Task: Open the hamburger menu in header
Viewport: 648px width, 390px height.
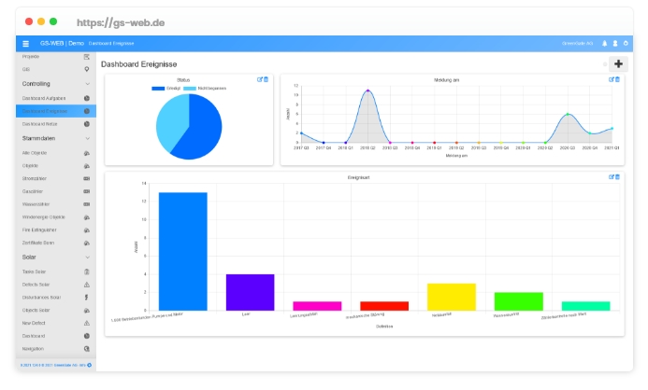Action: (x=26, y=44)
